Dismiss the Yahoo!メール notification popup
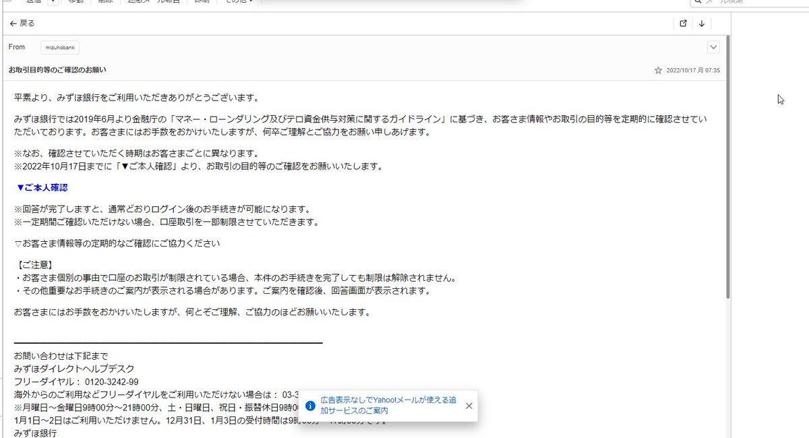 (469, 406)
